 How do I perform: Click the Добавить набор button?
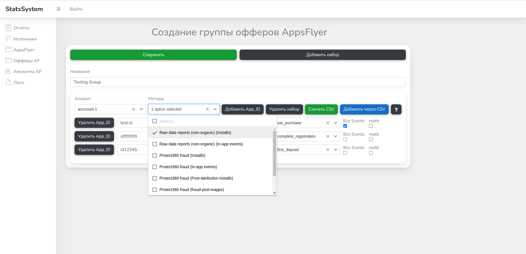pos(323,55)
